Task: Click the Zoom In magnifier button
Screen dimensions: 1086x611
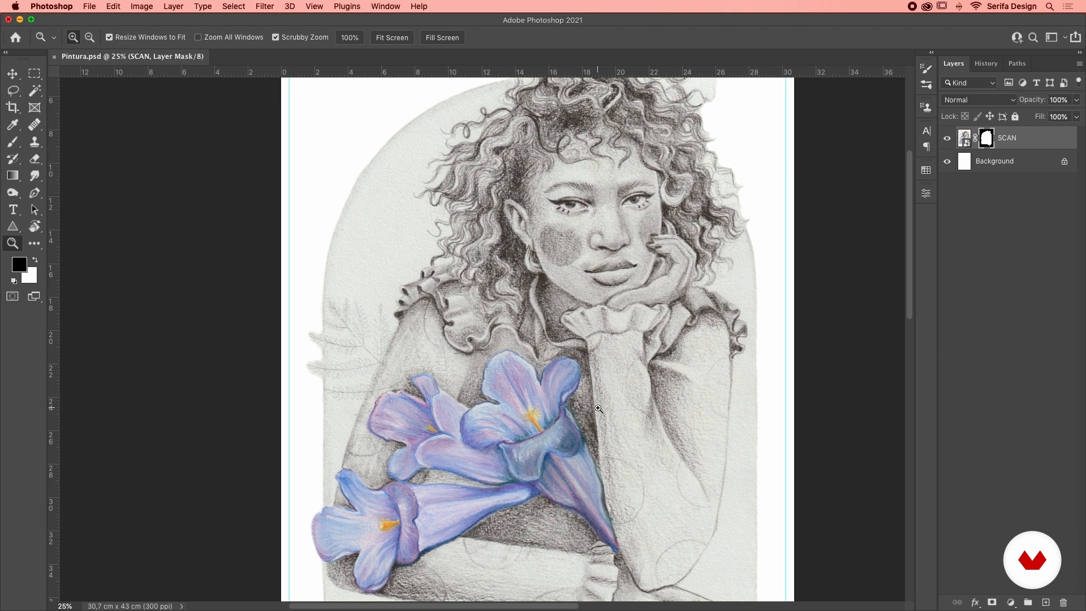Action: click(x=73, y=37)
